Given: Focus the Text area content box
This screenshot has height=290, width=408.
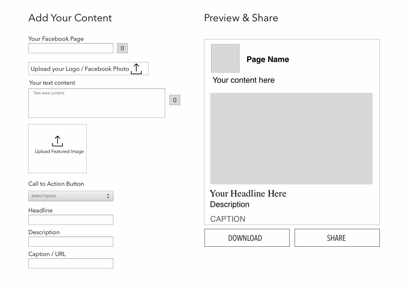Looking at the screenshot, I should click(x=97, y=103).
